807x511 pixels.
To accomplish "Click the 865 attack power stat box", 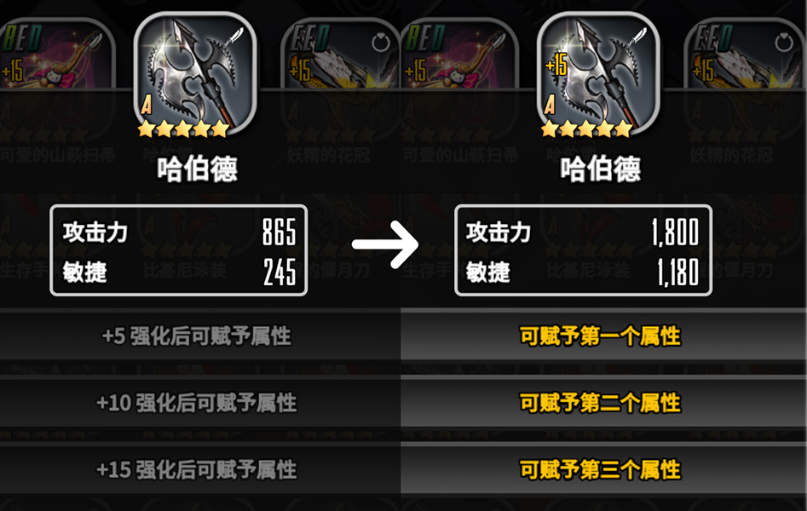I will tap(179, 250).
